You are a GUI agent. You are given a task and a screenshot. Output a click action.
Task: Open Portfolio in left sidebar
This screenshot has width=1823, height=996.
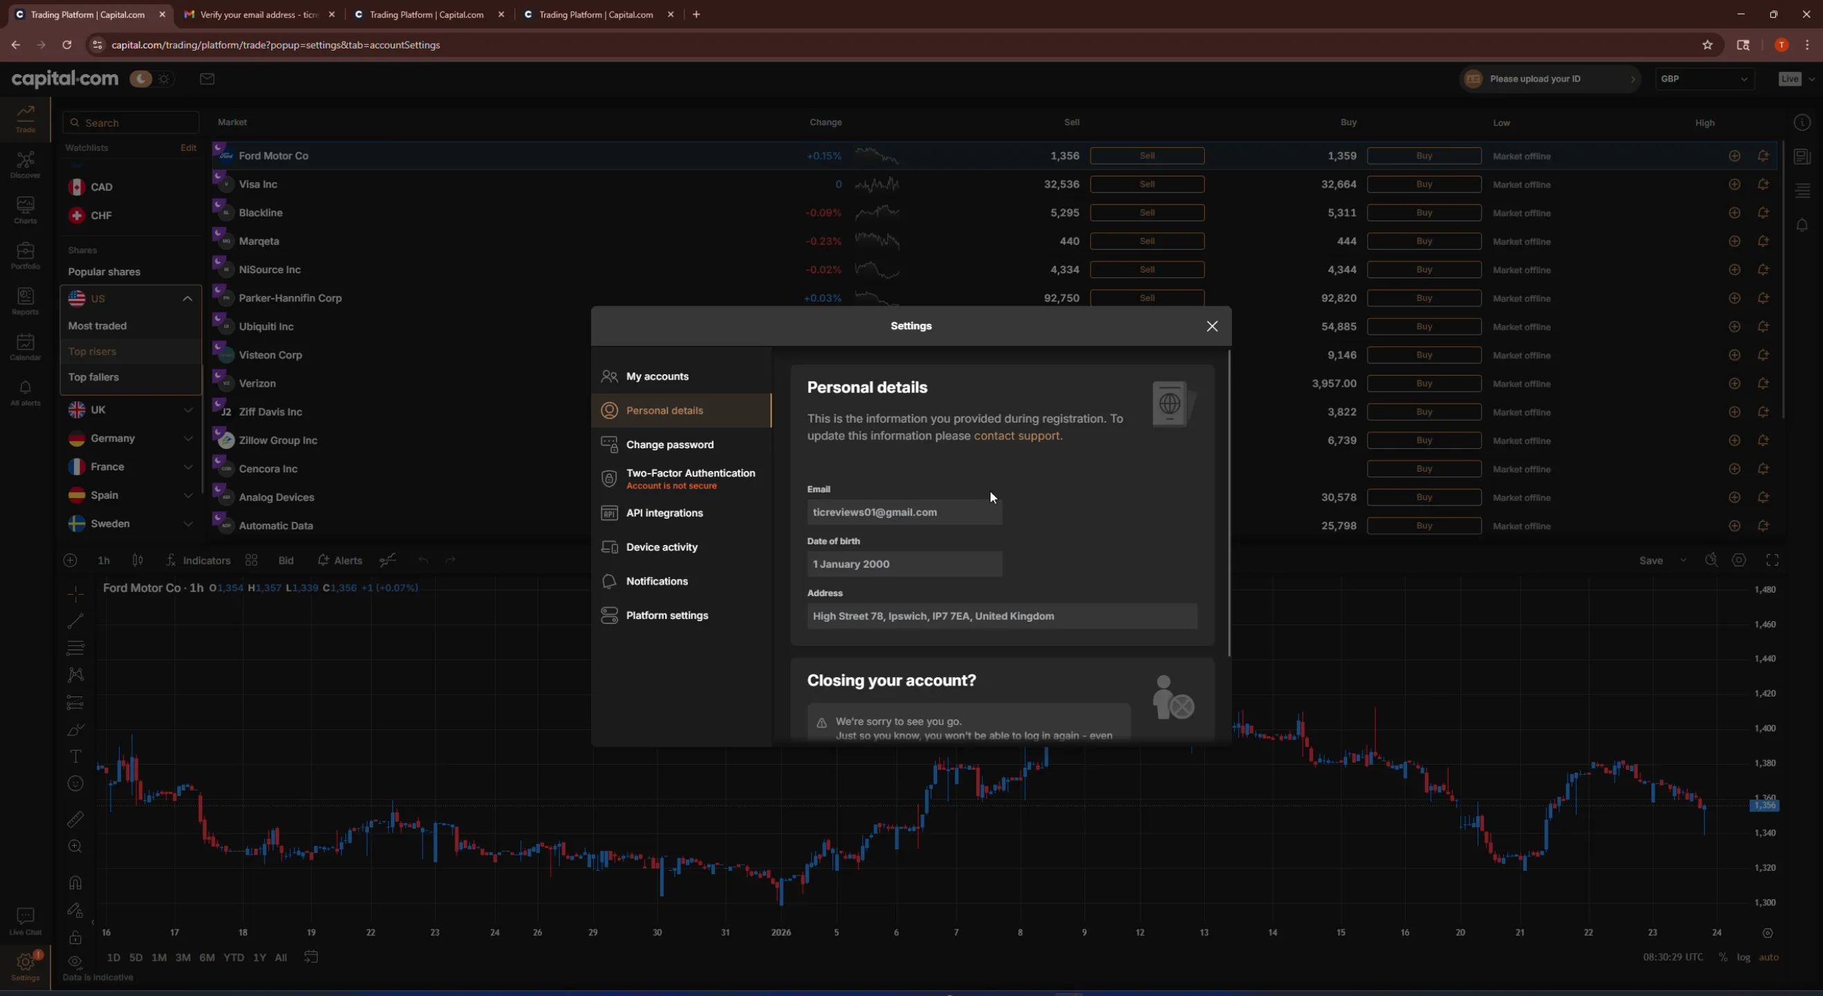coord(26,255)
